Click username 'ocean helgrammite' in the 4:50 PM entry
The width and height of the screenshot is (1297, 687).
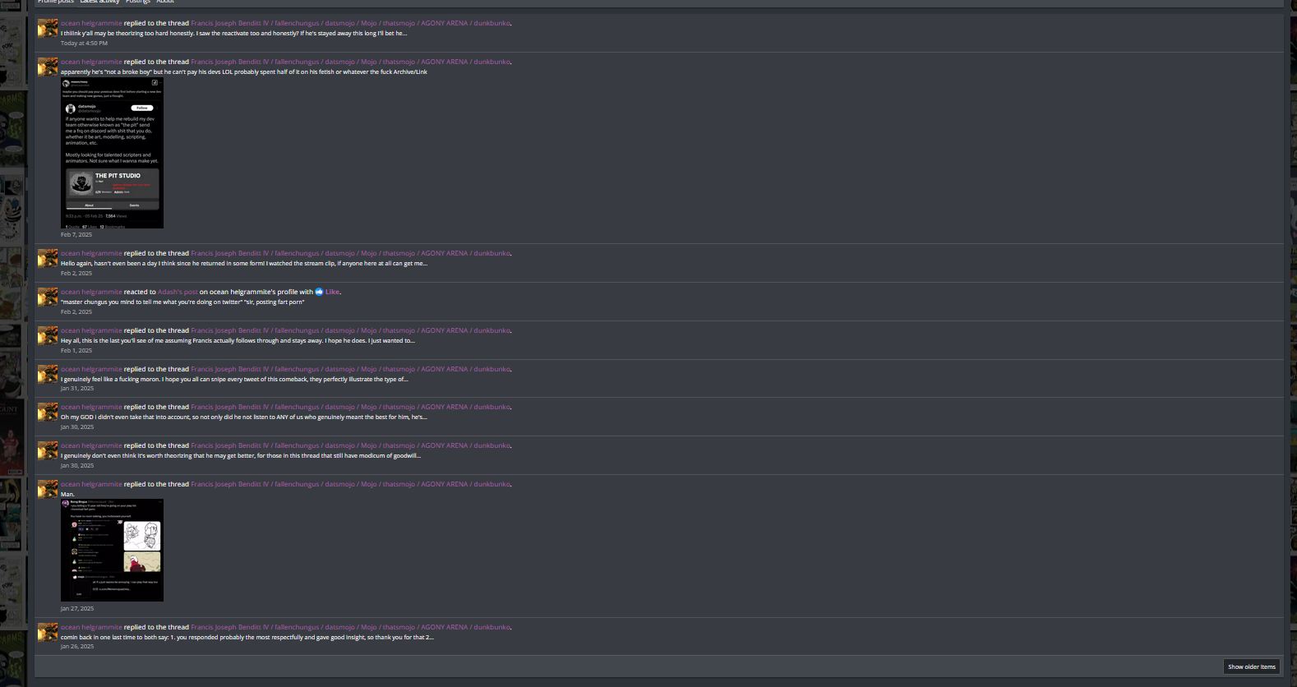coord(91,23)
